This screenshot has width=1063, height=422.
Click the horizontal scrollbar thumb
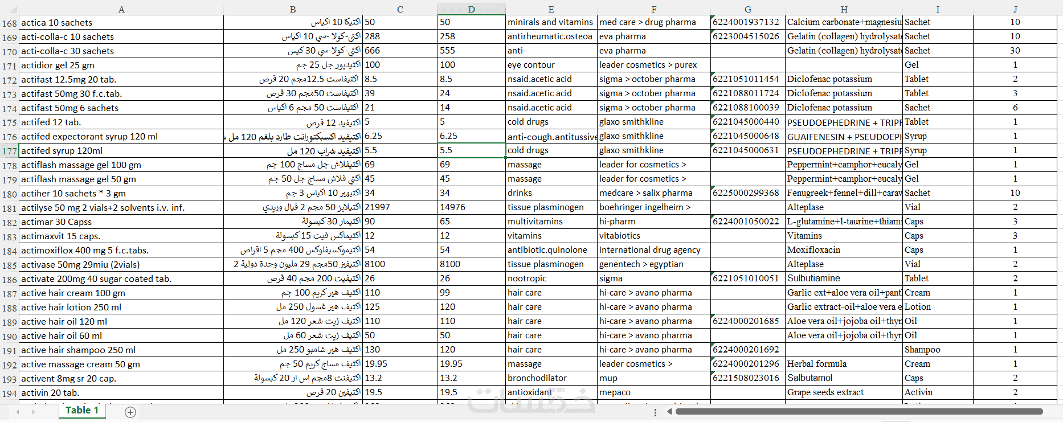(x=860, y=411)
